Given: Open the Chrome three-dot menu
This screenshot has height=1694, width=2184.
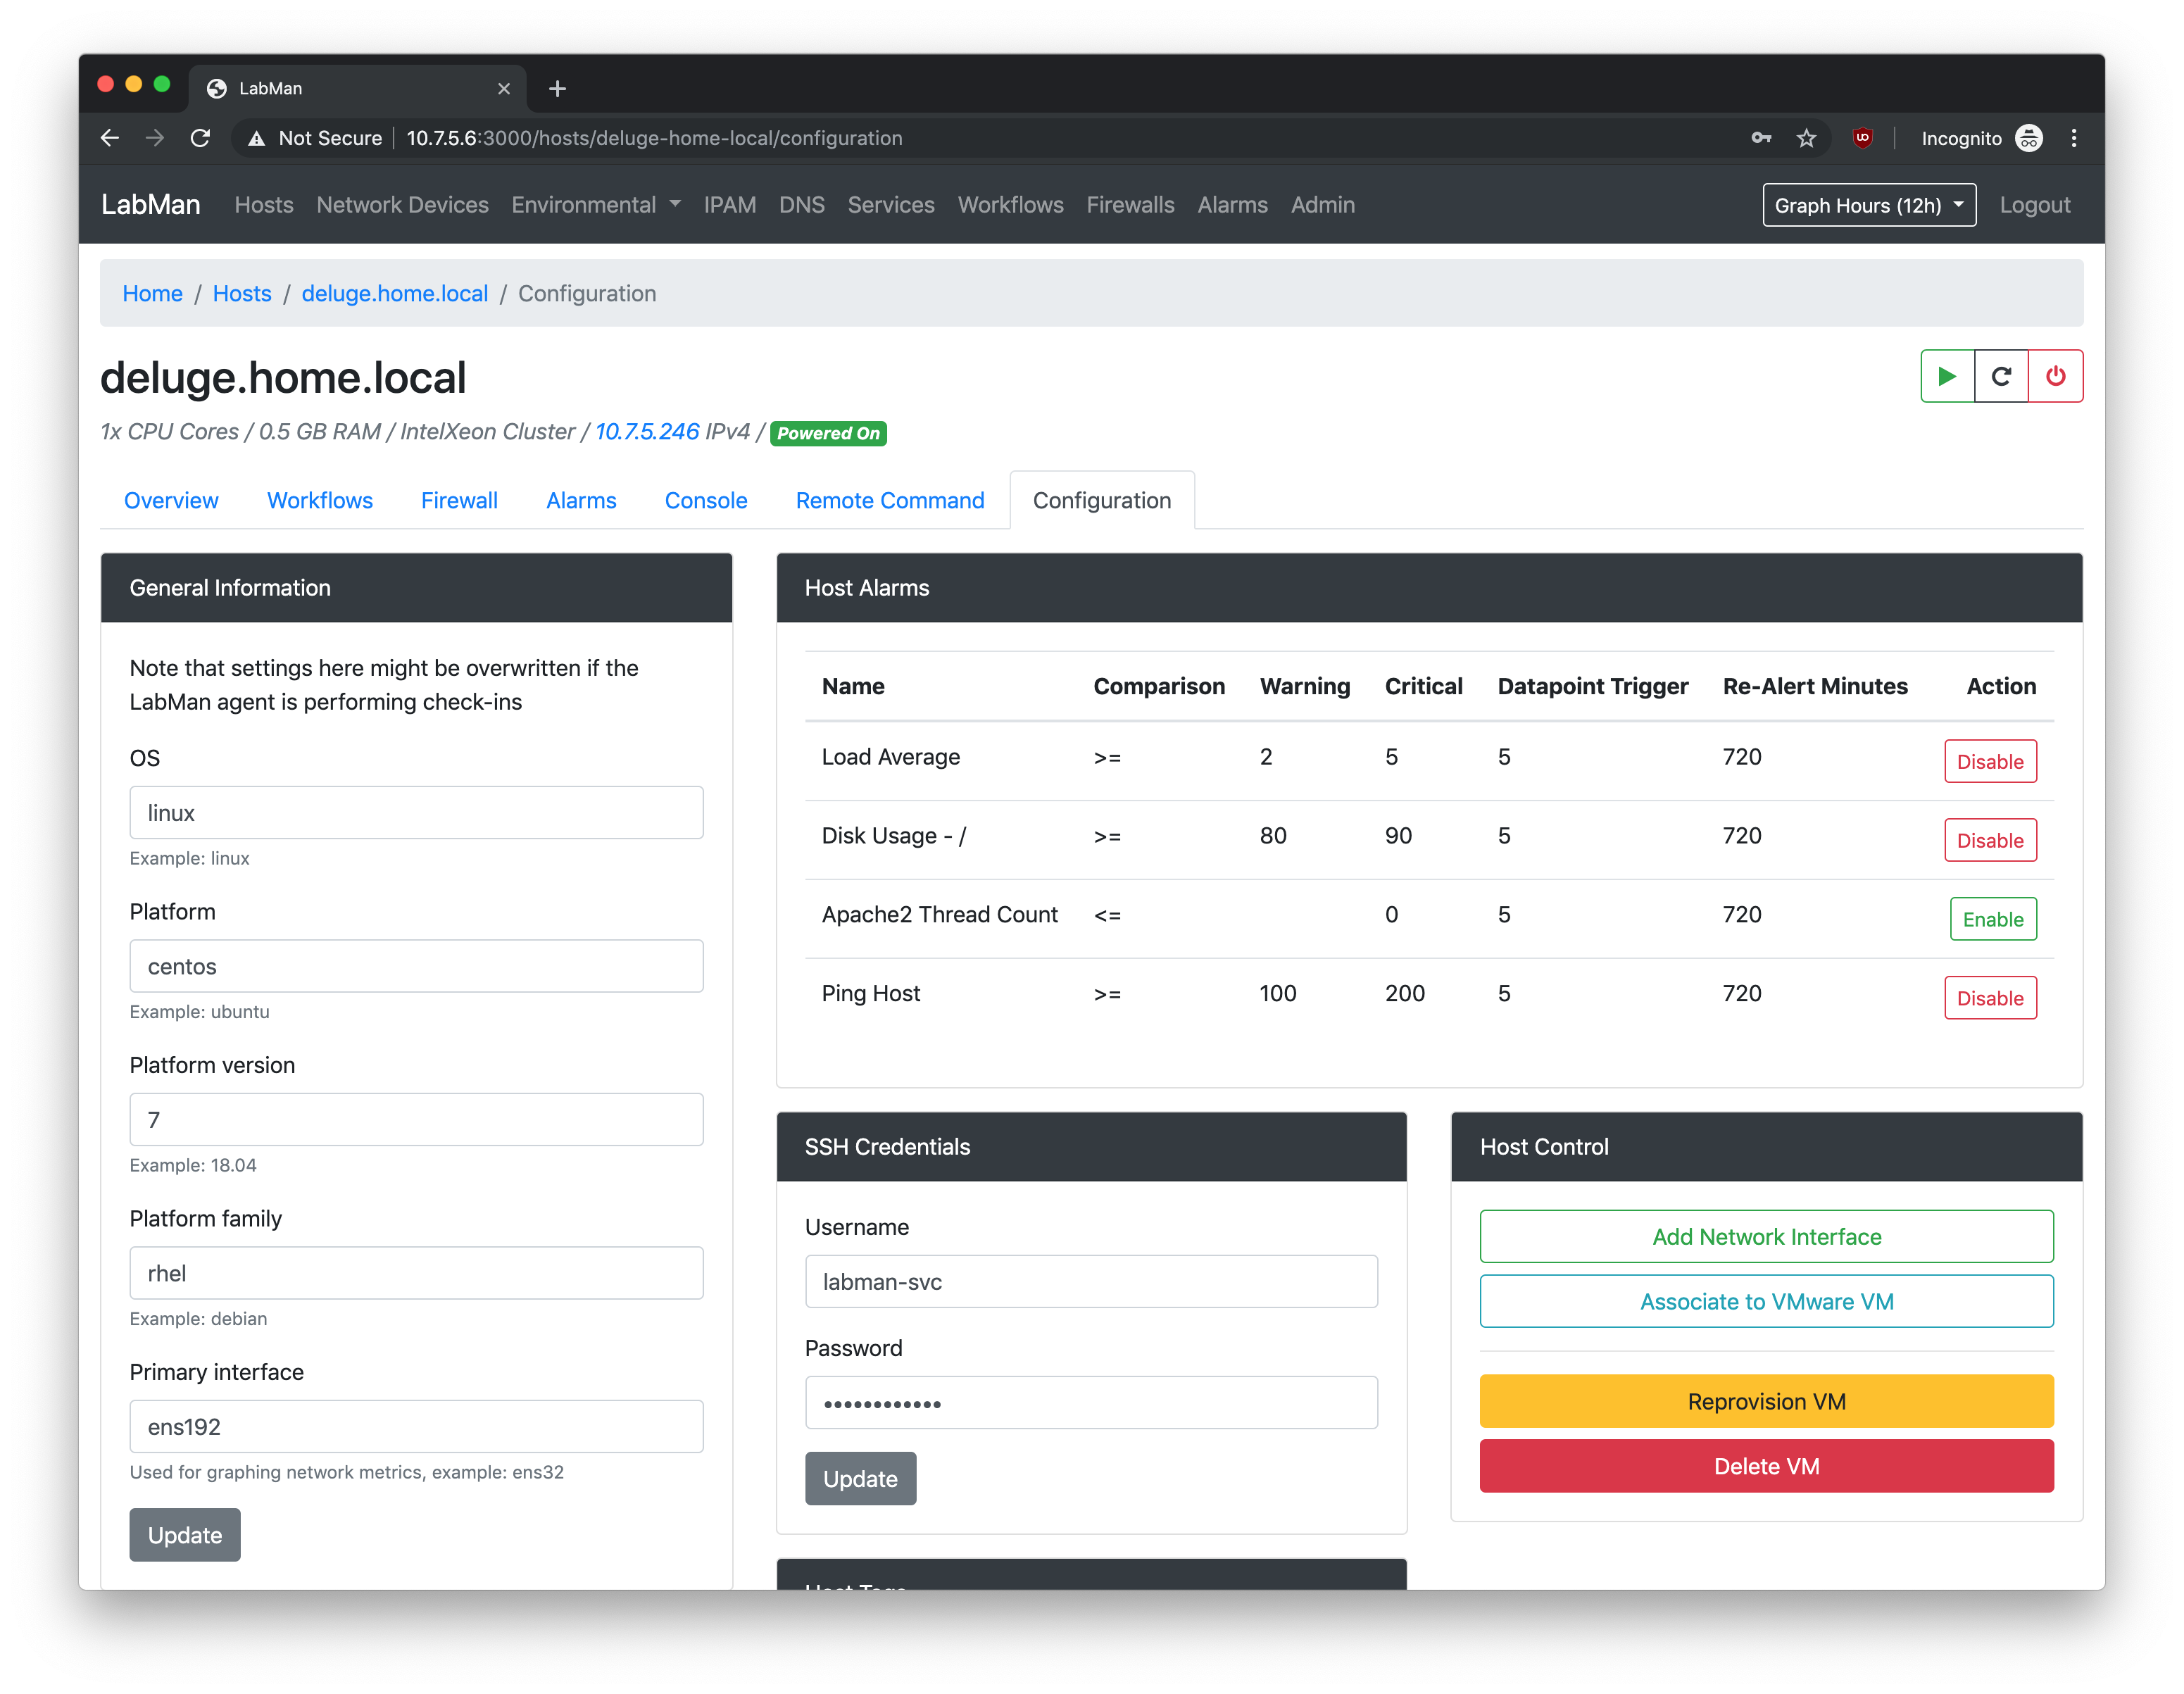Looking at the screenshot, I should click(x=2074, y=138).
